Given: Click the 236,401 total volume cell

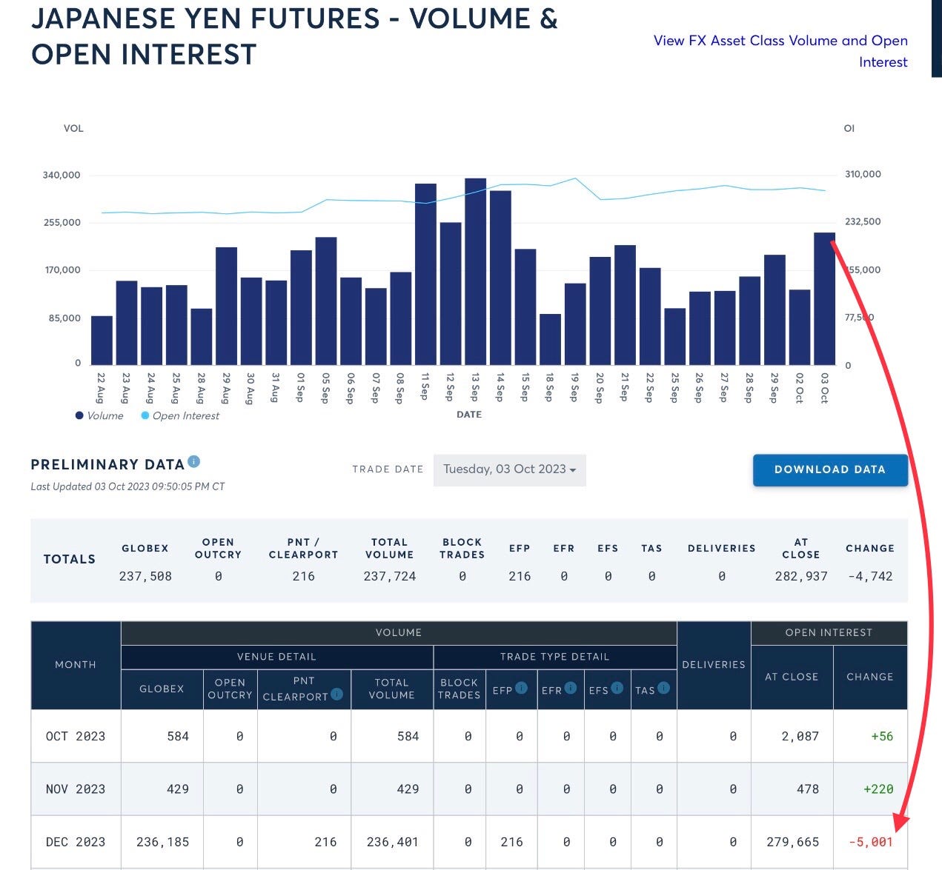Looking at the screenshot, I should click(393, 842).
